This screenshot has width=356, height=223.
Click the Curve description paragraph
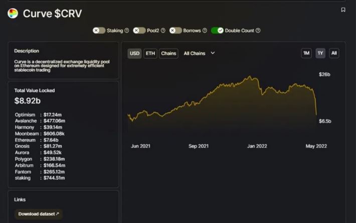tap(62, 66)
